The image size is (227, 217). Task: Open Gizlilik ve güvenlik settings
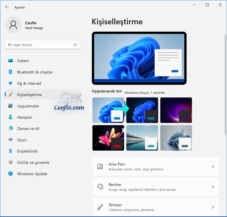[x=43, y=162]
